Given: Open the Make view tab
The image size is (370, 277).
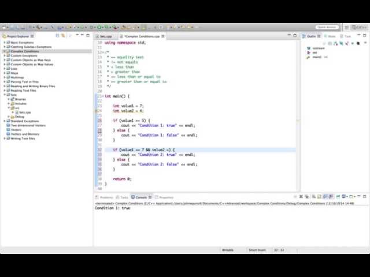Looking at the screenshot, I should point(330,36).
